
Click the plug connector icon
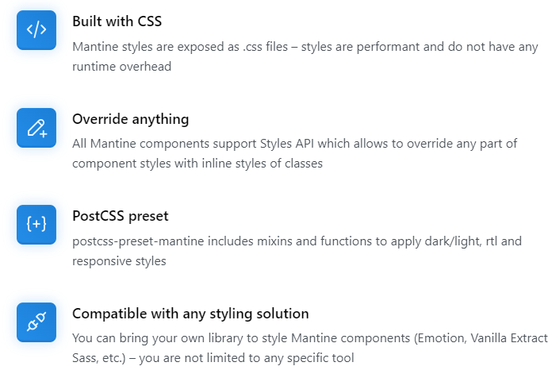(x=36, y=322)
